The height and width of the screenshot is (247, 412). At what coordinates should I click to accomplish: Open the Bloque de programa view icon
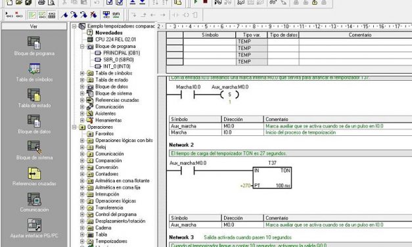coord(34,43)
